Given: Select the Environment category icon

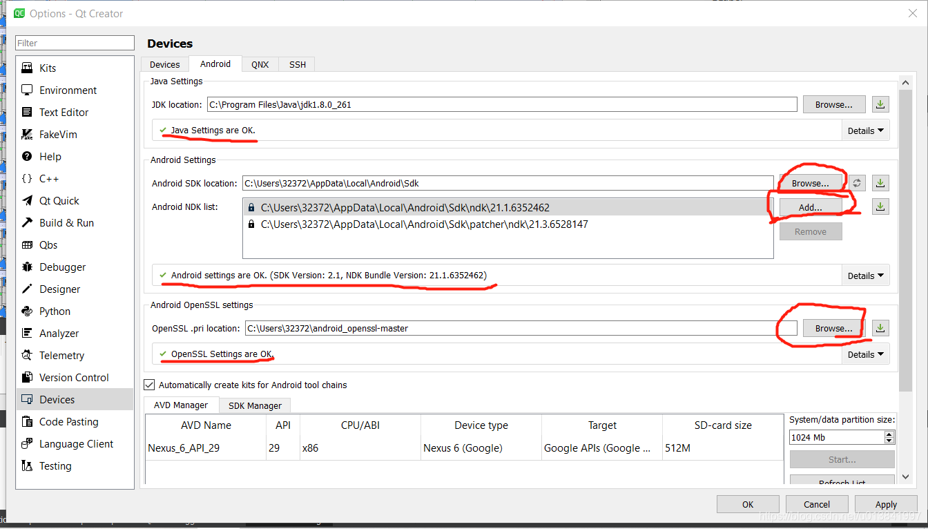Looking at the screenshot, I should coord(27,90).
